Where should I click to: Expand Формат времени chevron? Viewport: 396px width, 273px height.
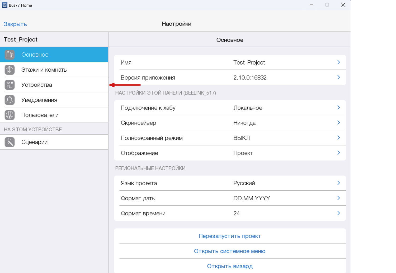(338, 213)
